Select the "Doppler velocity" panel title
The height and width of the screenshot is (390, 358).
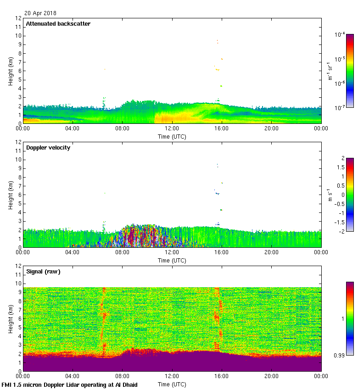pos(48,148)
